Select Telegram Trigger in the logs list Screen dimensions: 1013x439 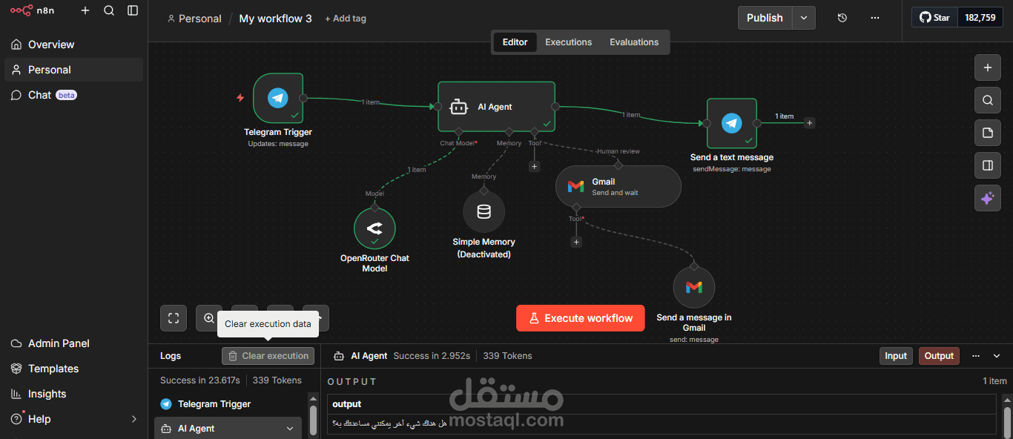coord(228,404)
